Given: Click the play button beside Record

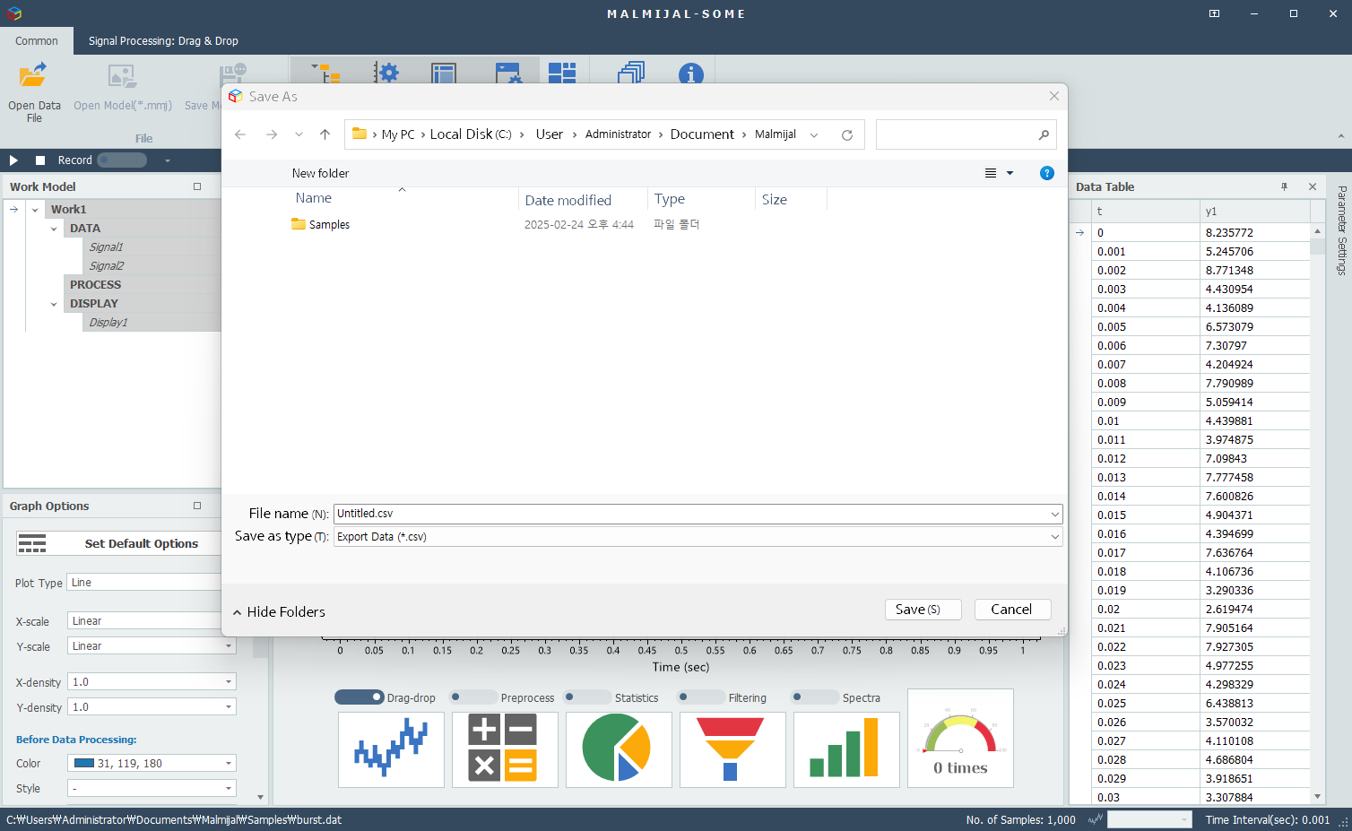Looking at the screenshot, I should (x=13, y=160).
